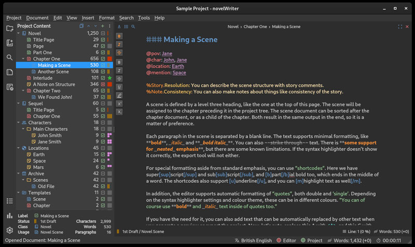Click the quick links icon in Project Content header

coord(81,26)
